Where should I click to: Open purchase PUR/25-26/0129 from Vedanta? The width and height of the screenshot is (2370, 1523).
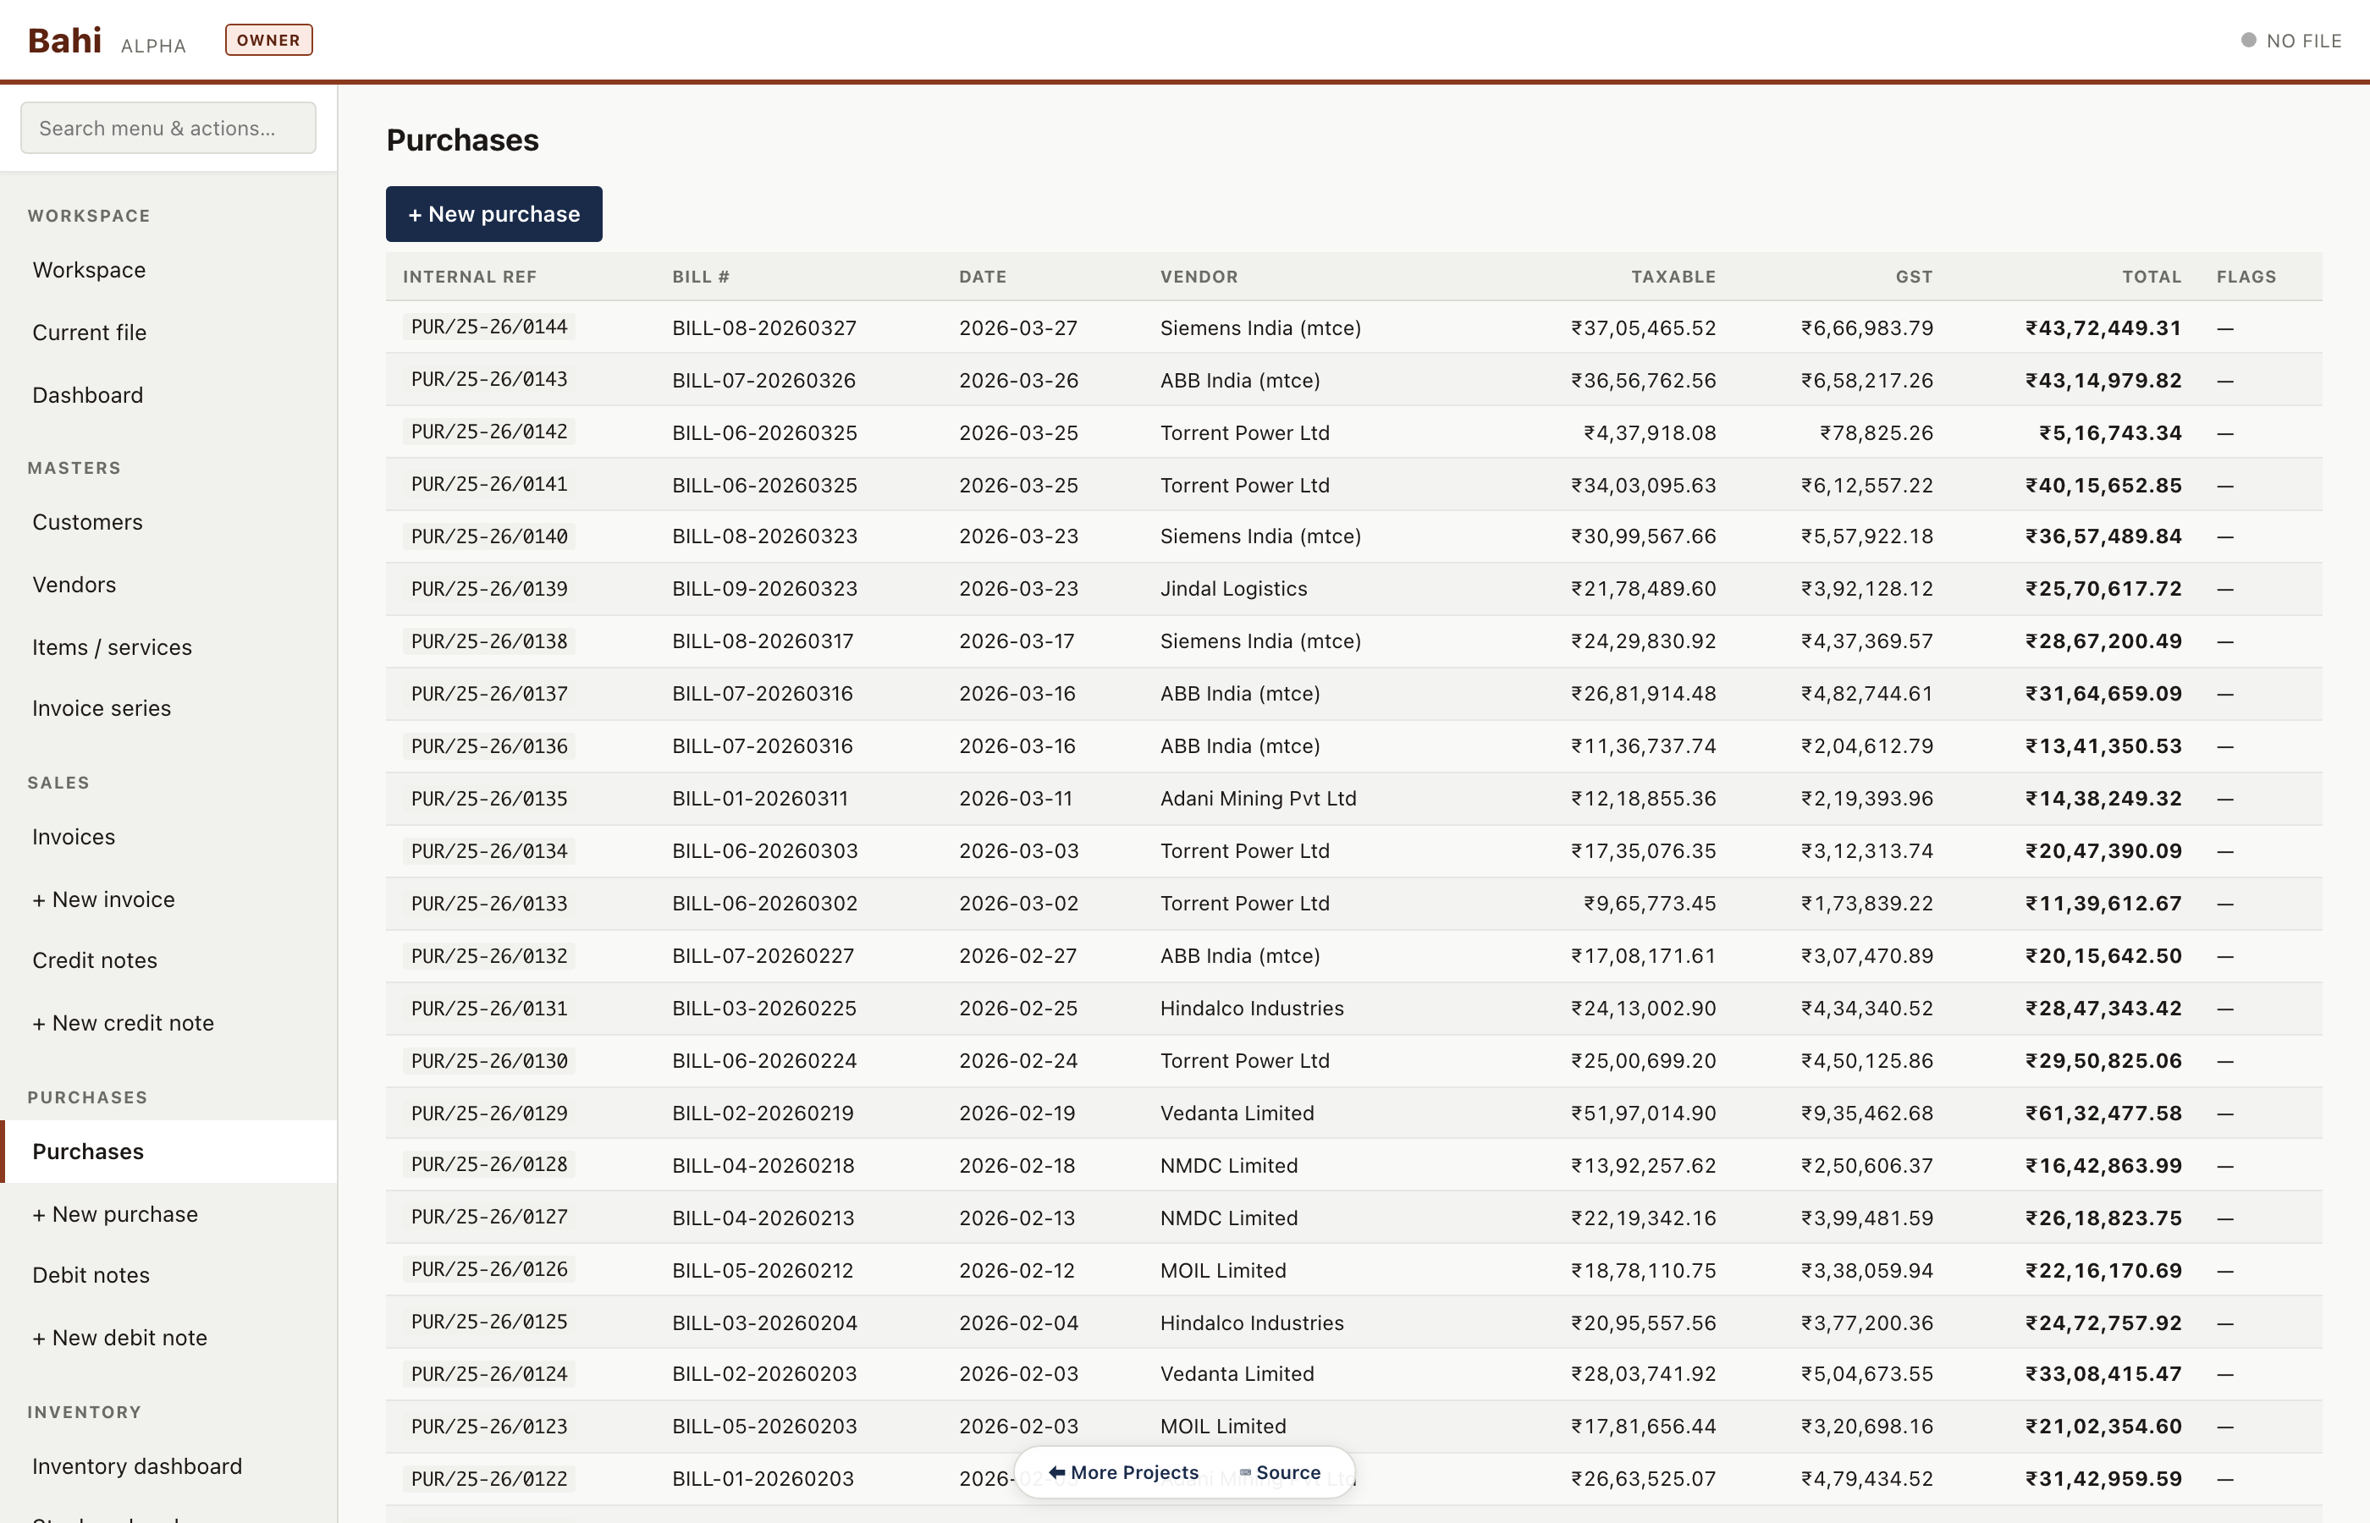pos(488,1113)
